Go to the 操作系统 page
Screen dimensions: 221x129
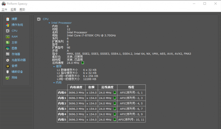(x=17, y=25)
